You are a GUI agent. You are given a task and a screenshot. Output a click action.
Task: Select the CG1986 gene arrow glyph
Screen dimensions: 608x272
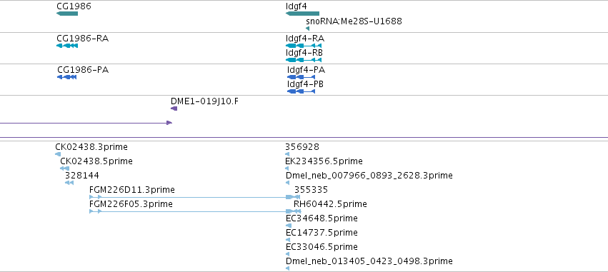[67, 14]
